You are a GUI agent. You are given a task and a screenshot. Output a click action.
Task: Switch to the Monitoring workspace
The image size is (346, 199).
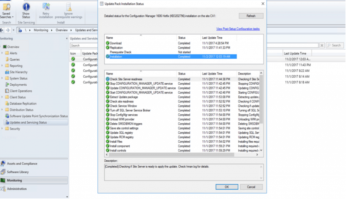click(34, 180)
